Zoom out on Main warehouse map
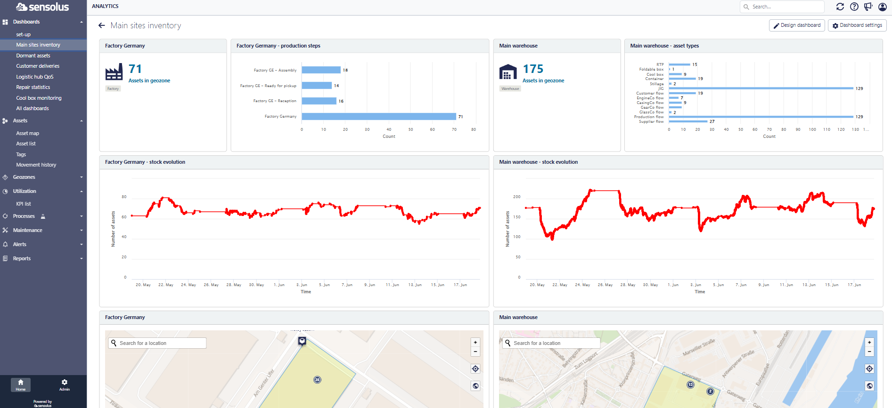The width and height of the screenshot is (892, 408). [x=869, y=352]
